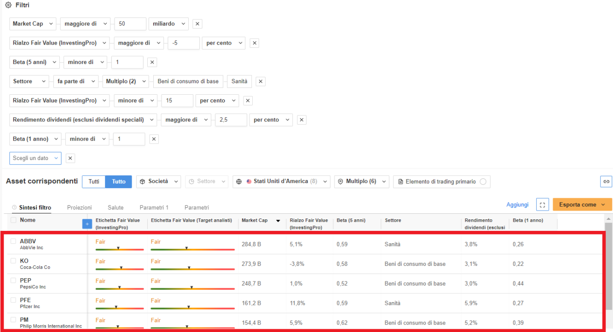Viewport: 613px width, 332px height.
Task: Click ABBV InvestingPro Fair Value gauge
Action: pyautogui.click(x=120, y=249)
